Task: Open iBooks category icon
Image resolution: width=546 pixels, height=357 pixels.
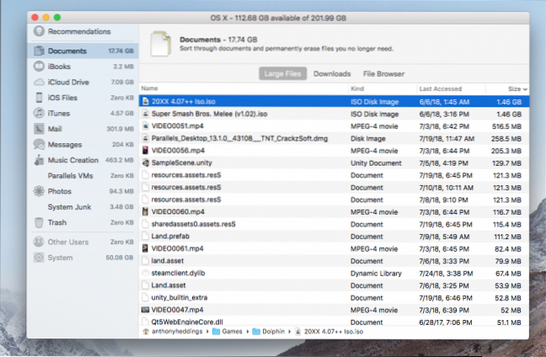Action: [39, 67]
